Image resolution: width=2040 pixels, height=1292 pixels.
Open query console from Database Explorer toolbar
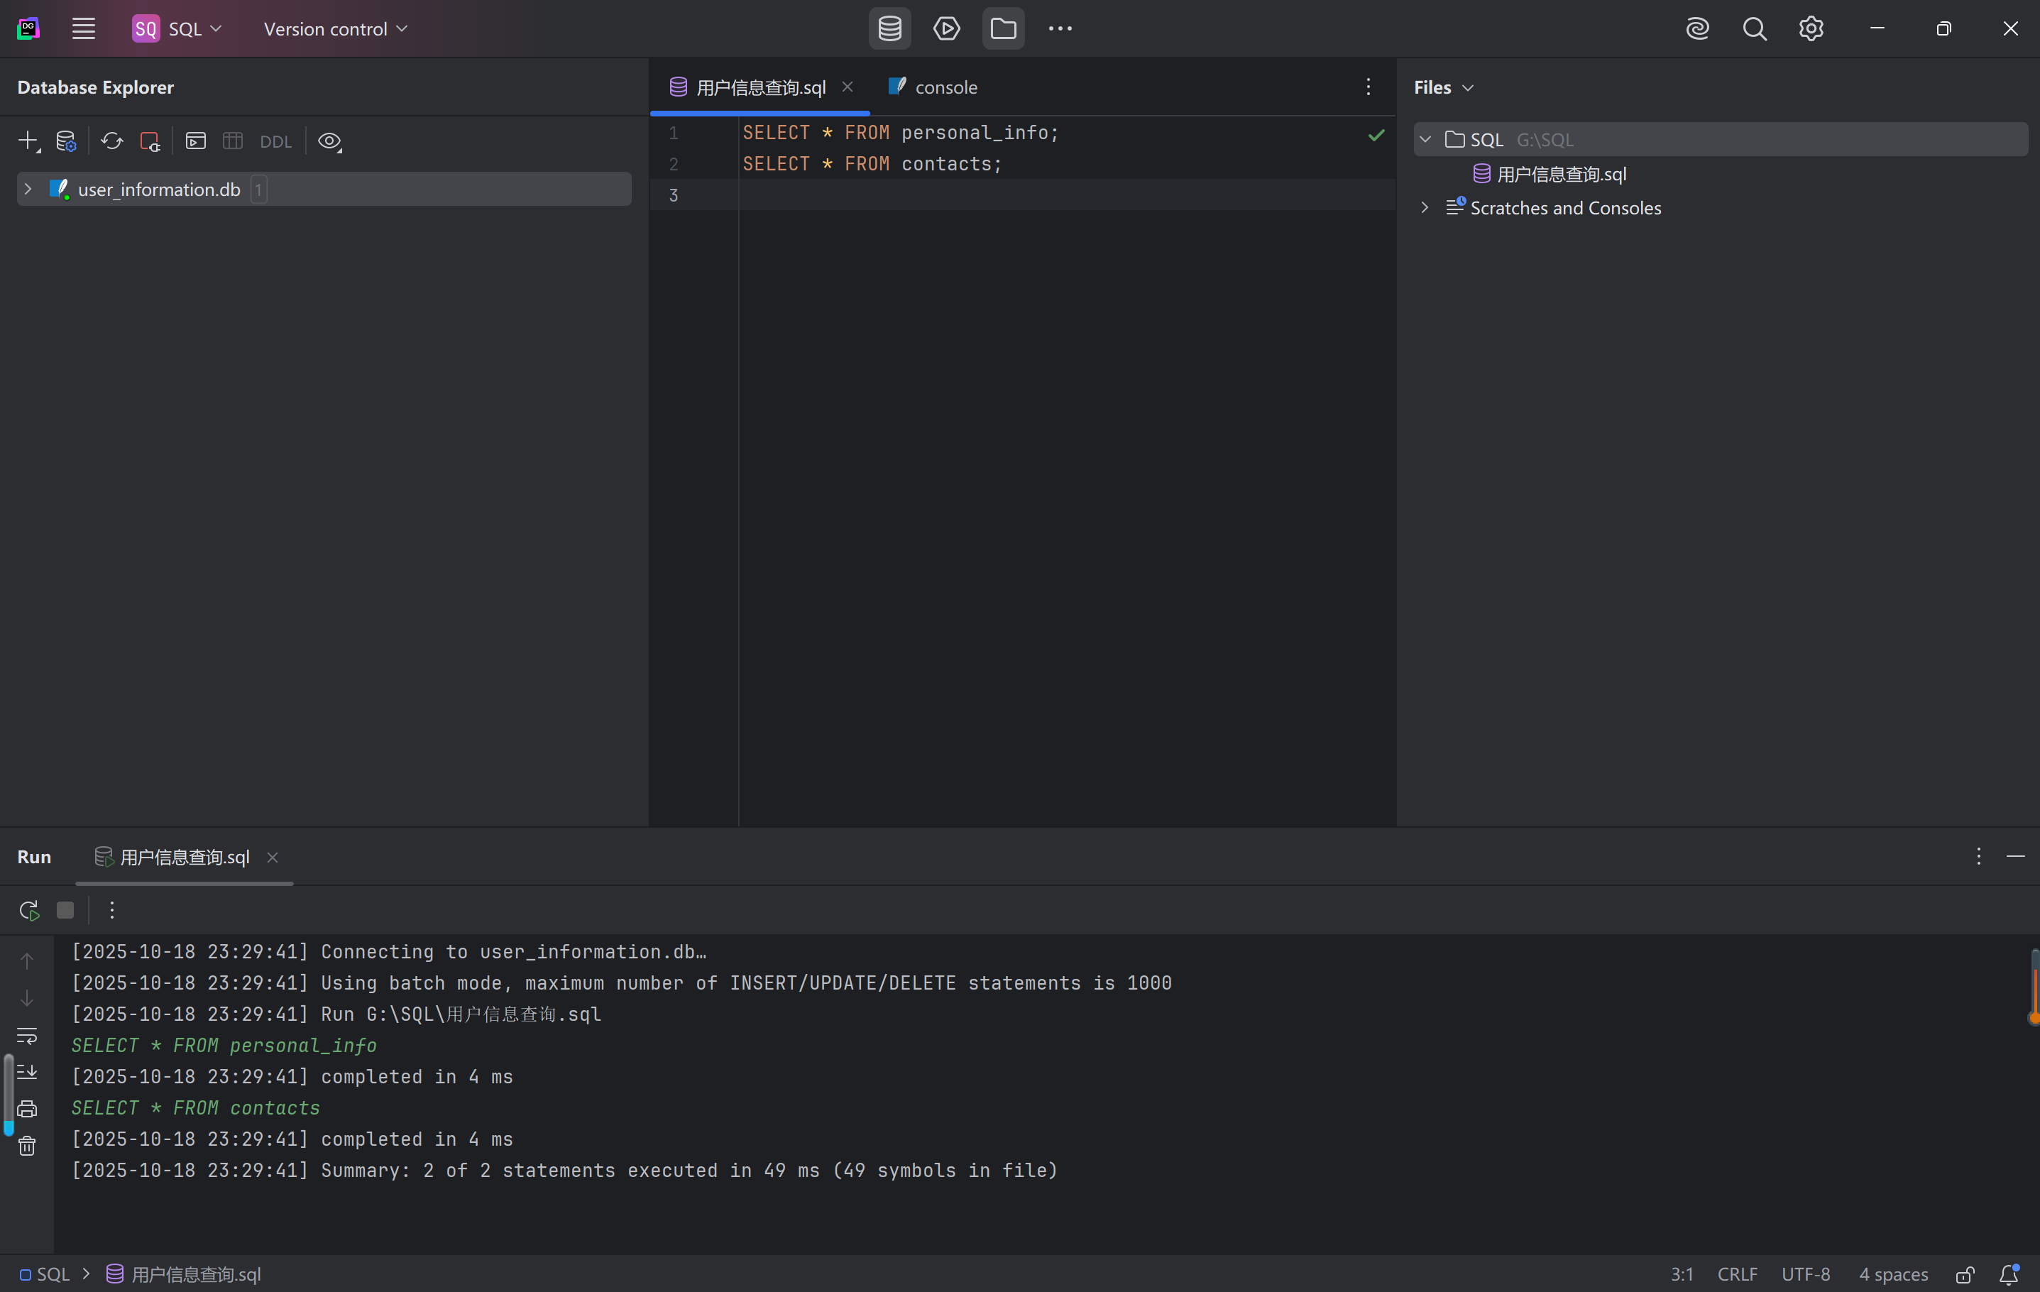[x=196, y=141]
